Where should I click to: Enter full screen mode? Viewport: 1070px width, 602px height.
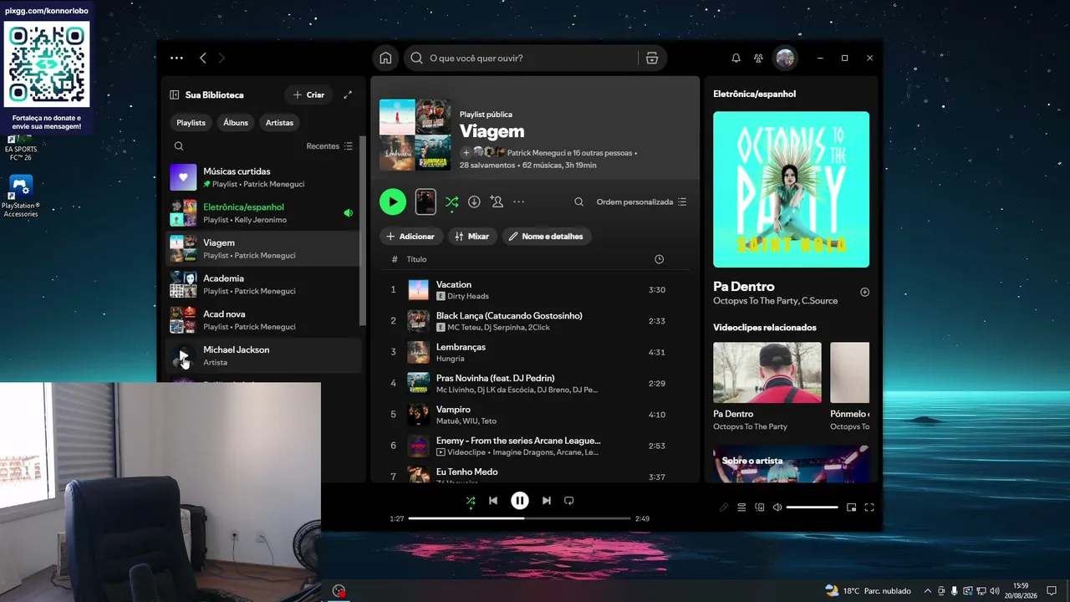pos(869,508)
